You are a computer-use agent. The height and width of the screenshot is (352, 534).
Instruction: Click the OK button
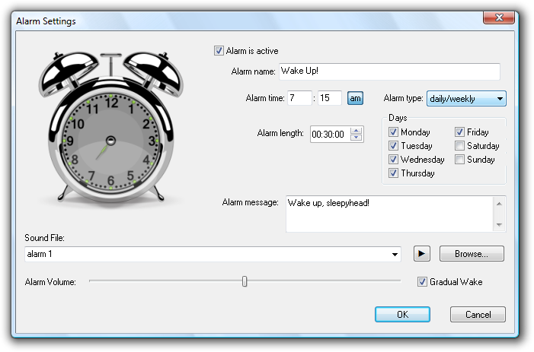[x=402, y=314]
